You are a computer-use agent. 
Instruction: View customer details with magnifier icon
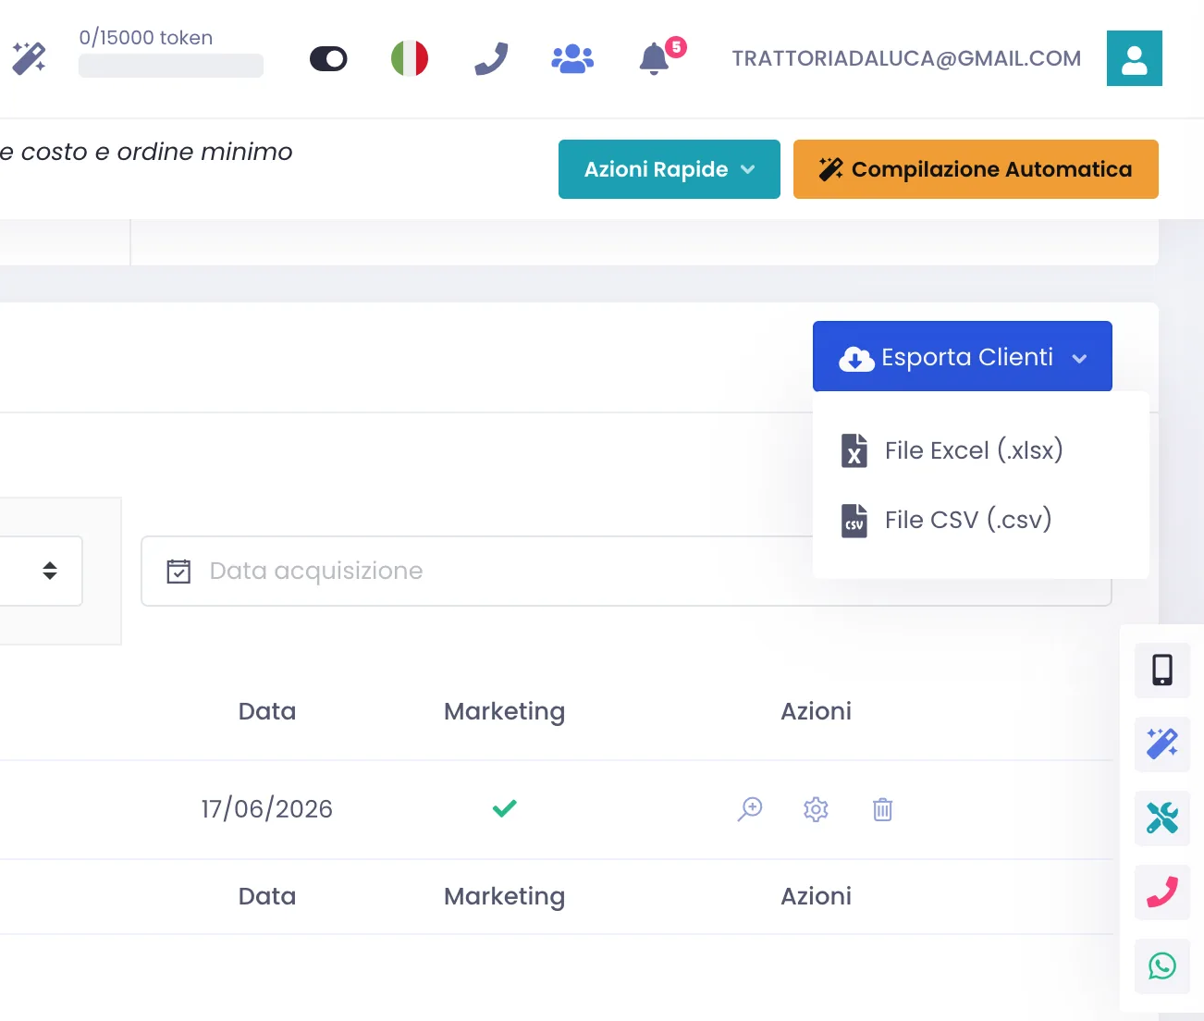(x=750, y=809)
